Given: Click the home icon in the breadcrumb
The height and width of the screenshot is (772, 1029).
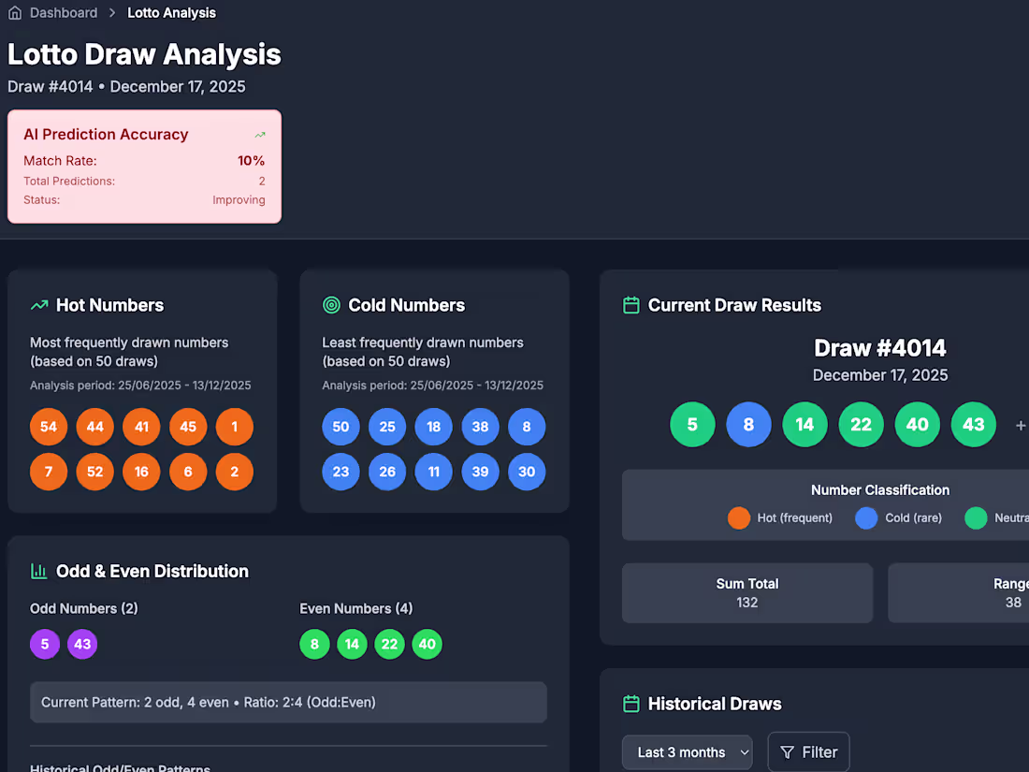Looking at the screenshot, I should coord(14,12).
